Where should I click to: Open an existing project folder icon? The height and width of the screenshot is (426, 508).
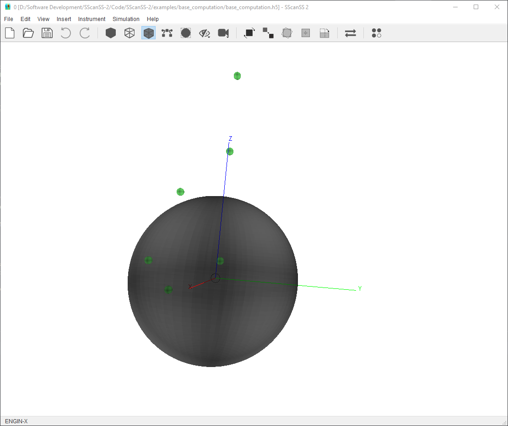[x=28, y=33]
